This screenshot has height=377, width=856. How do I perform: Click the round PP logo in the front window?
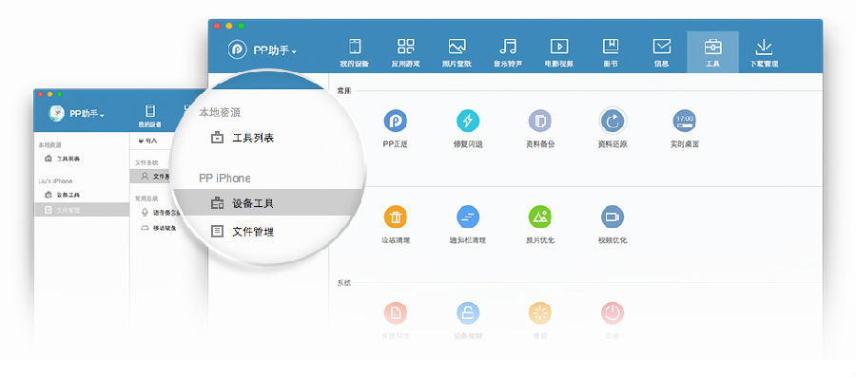pyautogui.click(x=238, y=50)
